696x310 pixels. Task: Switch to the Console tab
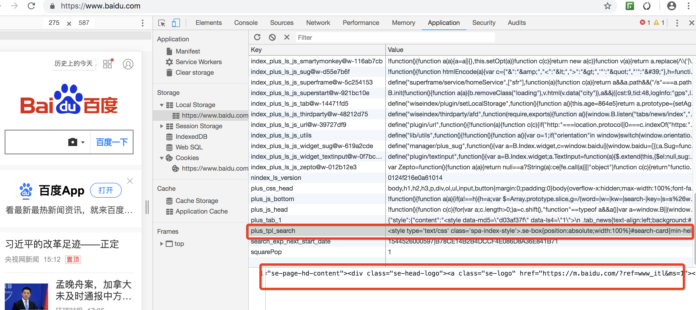[x=246, y=23]
